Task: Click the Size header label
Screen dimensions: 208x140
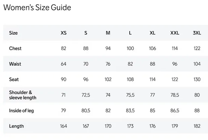Action: [x=14, y=33]
